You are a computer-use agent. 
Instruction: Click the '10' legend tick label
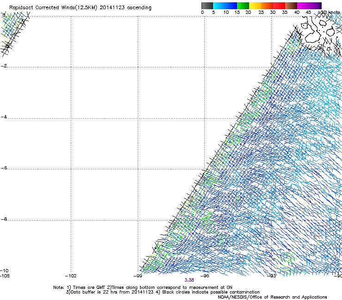coord(226,12)
